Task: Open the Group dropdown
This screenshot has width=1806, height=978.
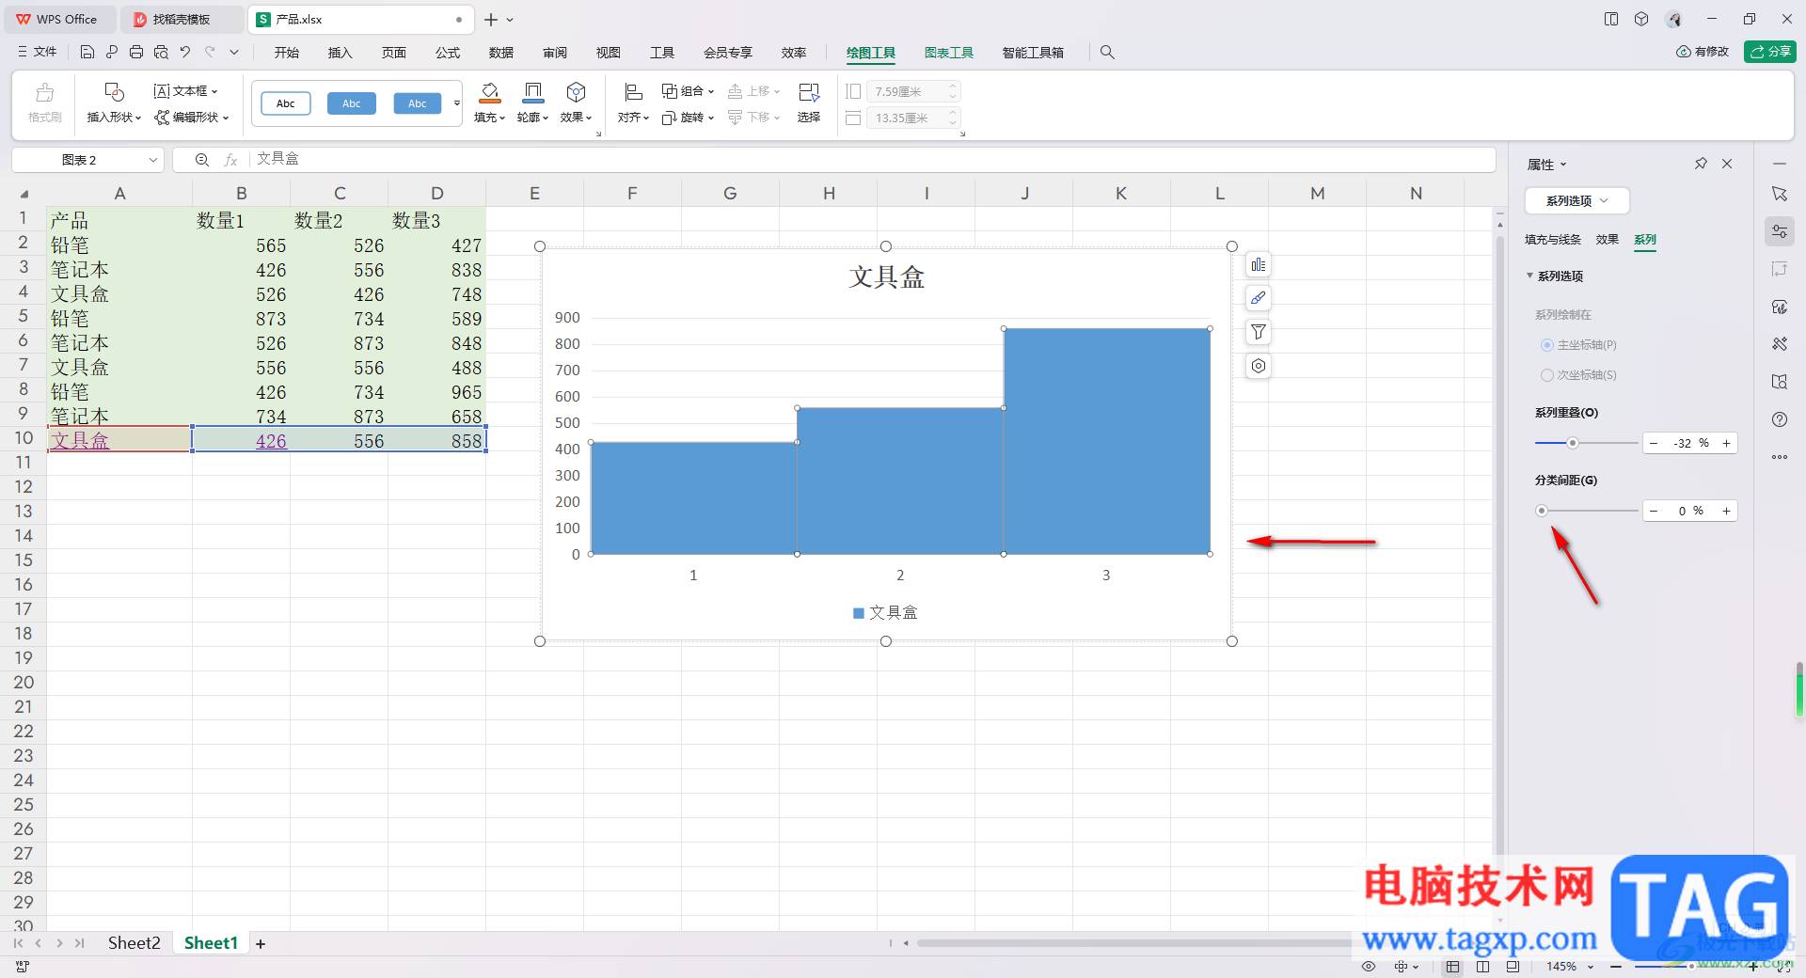Action: tap(689, 91)
